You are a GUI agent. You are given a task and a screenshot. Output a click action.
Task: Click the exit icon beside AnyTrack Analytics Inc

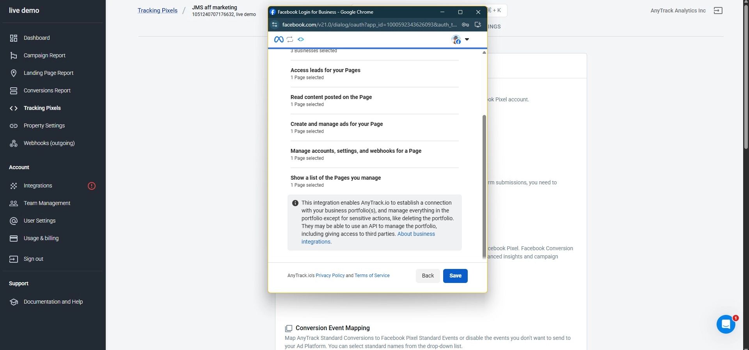[718, 11]
